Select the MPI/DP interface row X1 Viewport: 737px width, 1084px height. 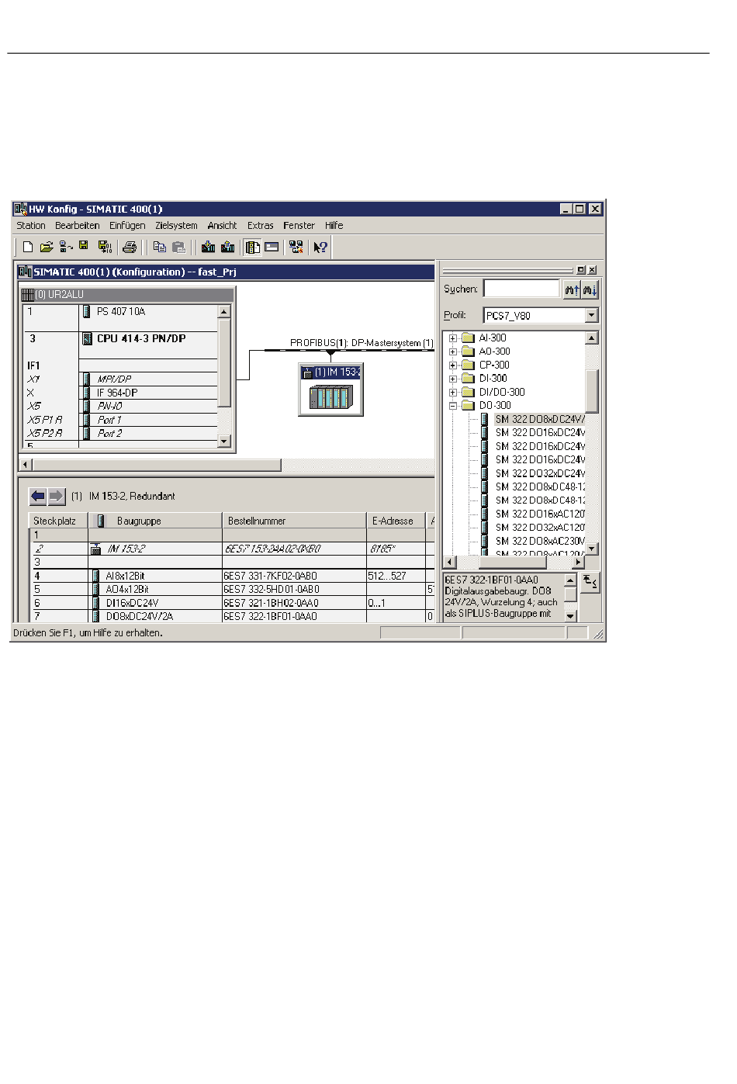click(120, 379)
